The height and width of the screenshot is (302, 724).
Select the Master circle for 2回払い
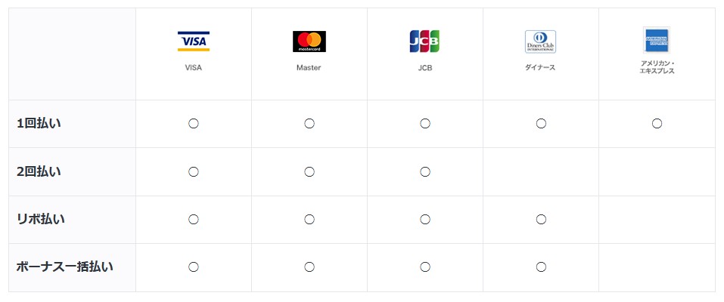[x=309, y=172]
